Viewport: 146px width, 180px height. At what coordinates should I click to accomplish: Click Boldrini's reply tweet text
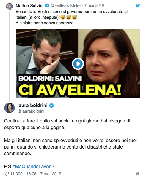pos(70,137)
